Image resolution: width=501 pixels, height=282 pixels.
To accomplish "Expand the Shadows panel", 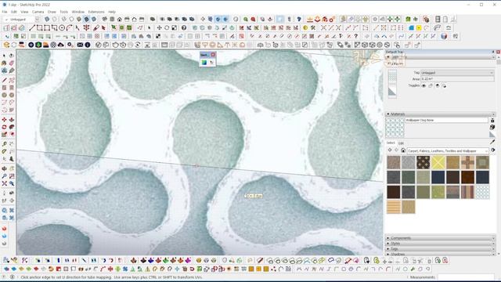I will (440, 254).
